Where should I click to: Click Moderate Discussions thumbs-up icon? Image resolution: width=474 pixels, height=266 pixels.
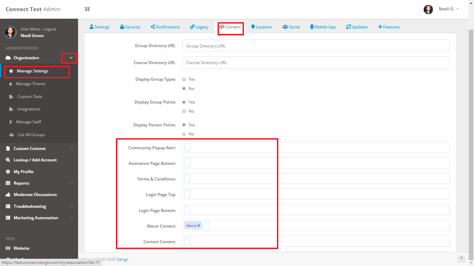(8, 195)
